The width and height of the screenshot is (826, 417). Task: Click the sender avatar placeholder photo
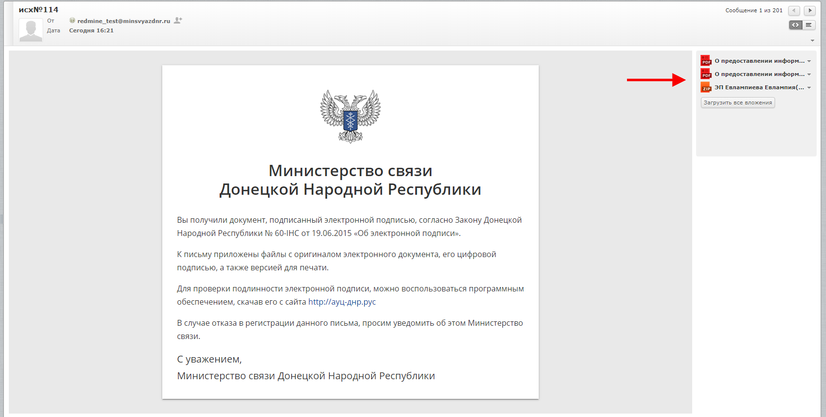coord(31,30)
